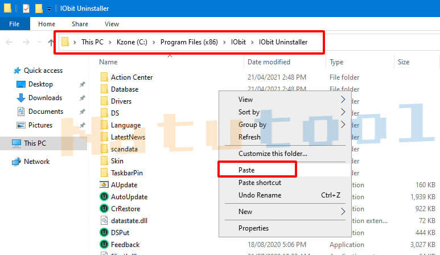440x255 pixels.
Task: Select the AUpdate application icon
Action: pyautogui.click(x=104, y=184)
